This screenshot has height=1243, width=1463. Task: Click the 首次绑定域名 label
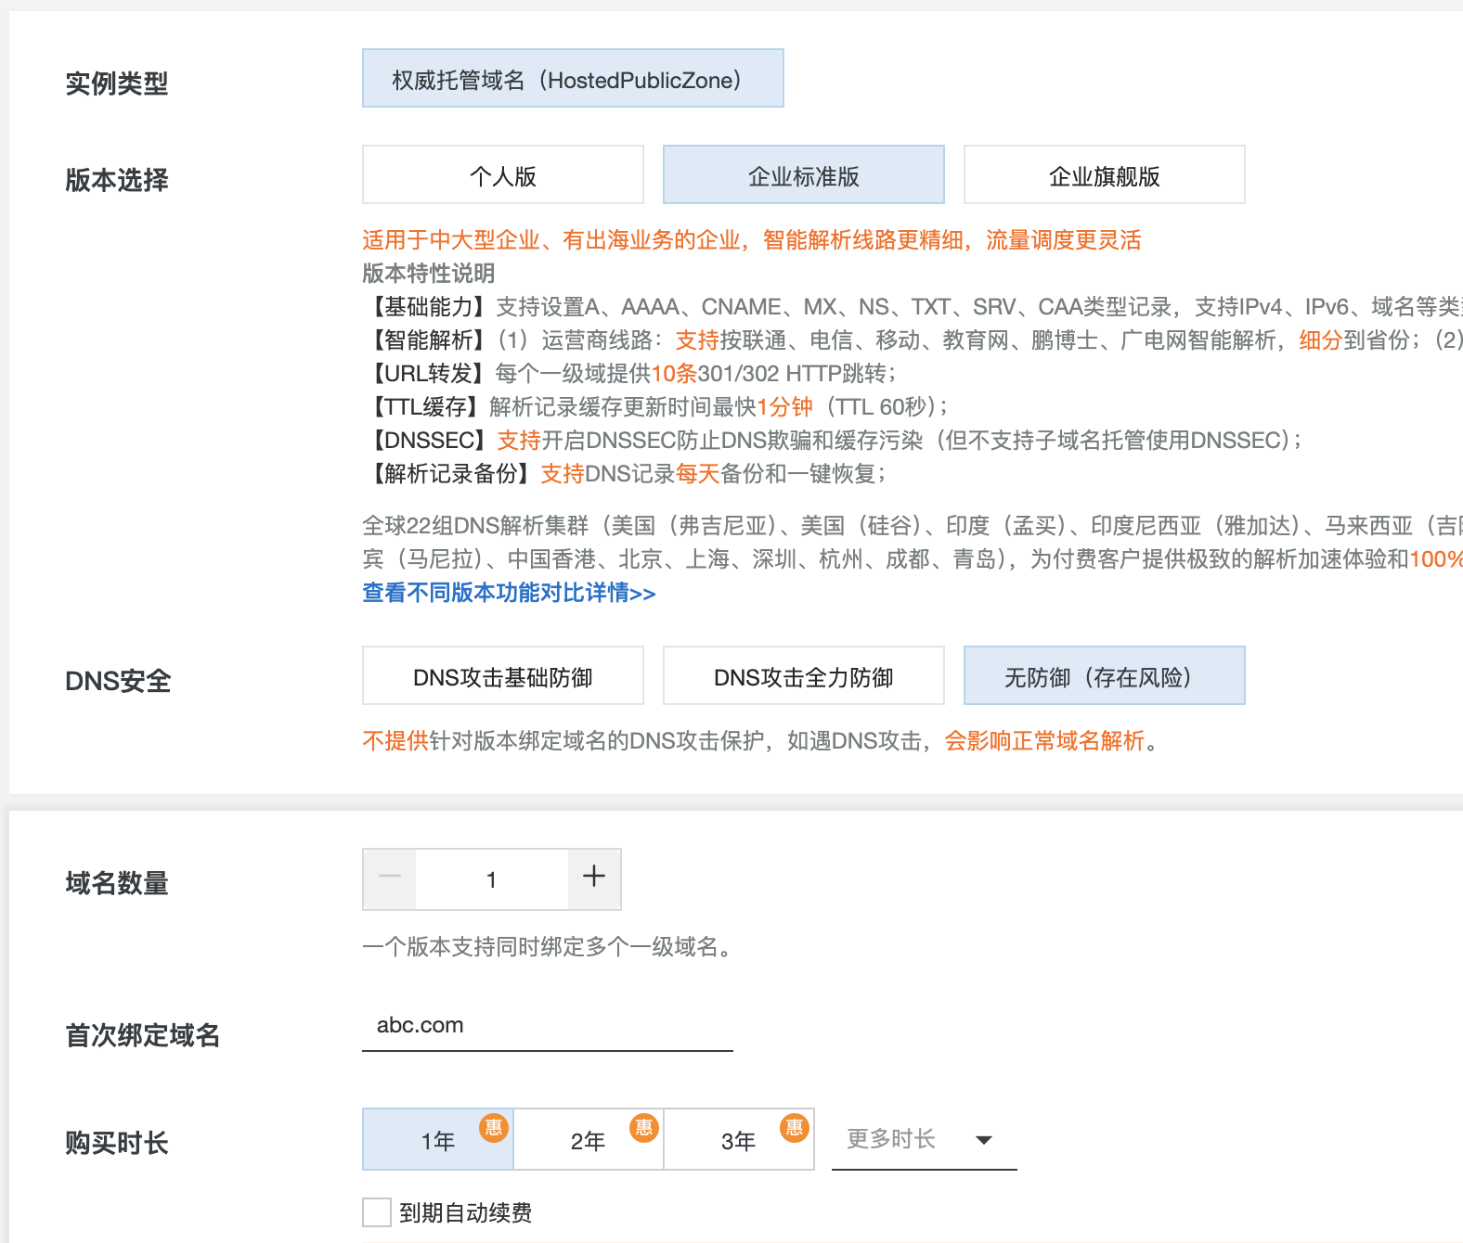[x=143, y=1035]
